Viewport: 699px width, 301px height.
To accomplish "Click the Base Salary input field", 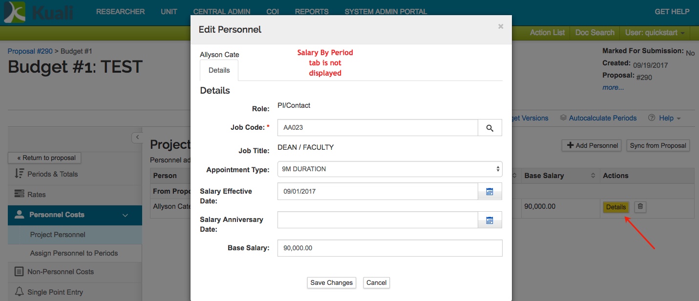I will 390,248.
